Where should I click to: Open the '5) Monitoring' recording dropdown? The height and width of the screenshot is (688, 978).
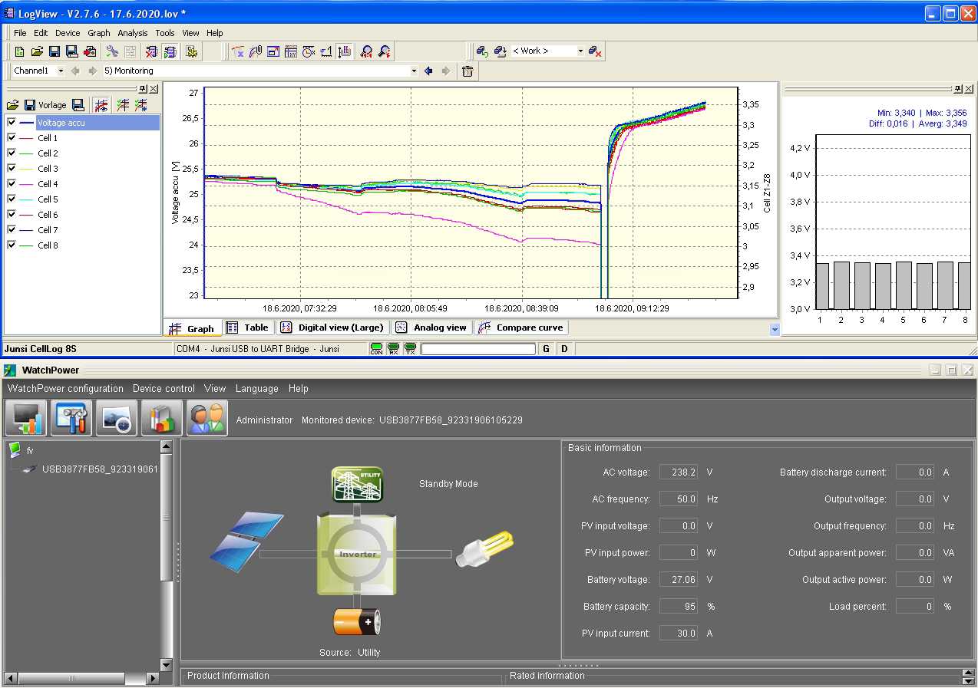tap(414, 71)
